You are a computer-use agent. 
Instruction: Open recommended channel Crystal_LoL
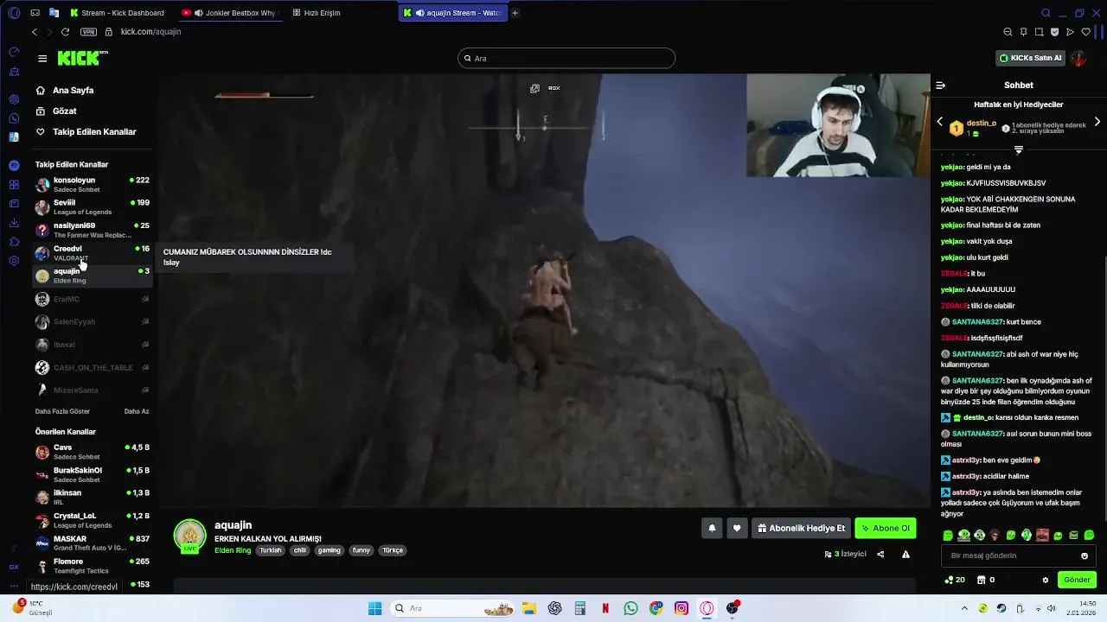click(93, 520)
